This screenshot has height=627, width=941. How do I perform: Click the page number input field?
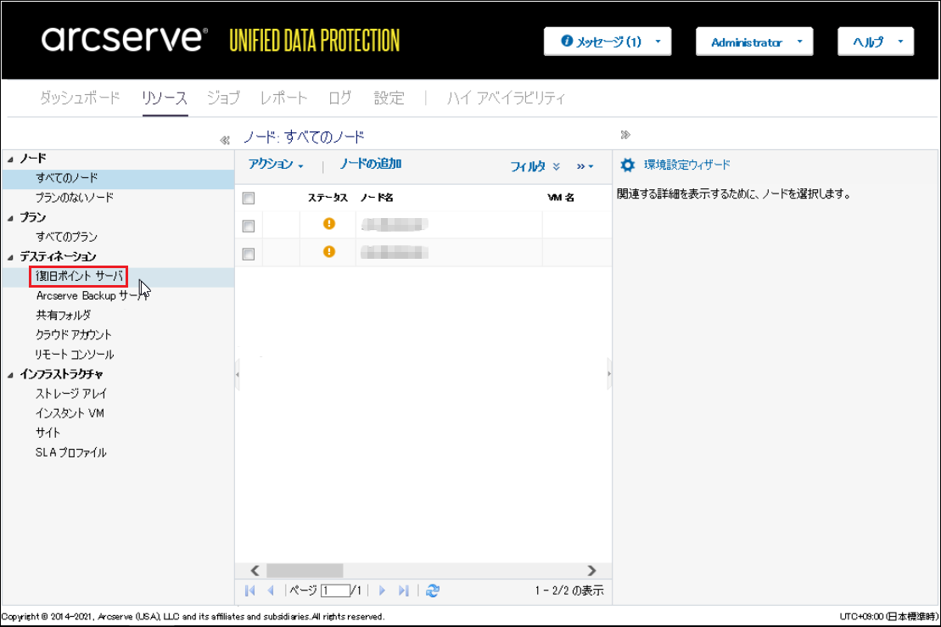click(334, 591)
